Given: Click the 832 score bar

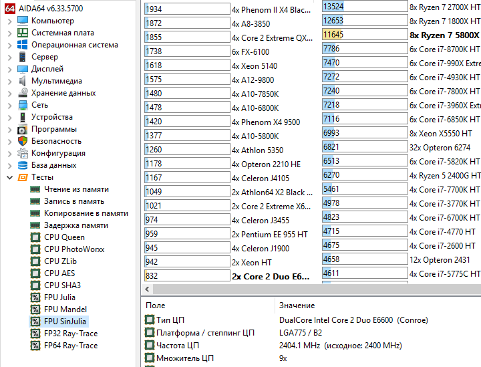Looking at the screenshot, I should (x=187, y=275).
